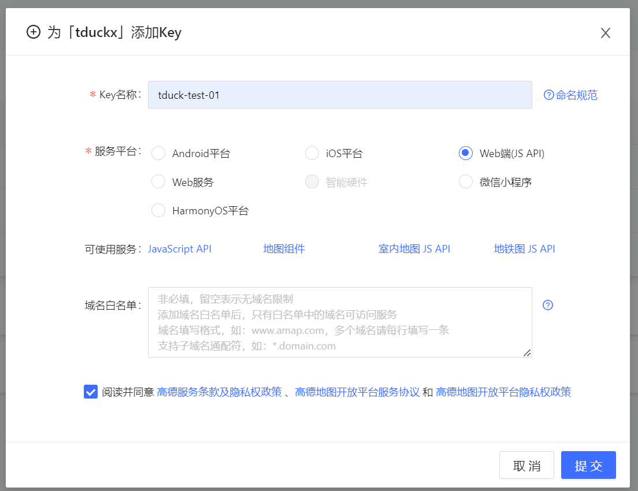Click into the 域名白名单 textarea
Viewport: 638px width, 491px height.
(340, 322)
